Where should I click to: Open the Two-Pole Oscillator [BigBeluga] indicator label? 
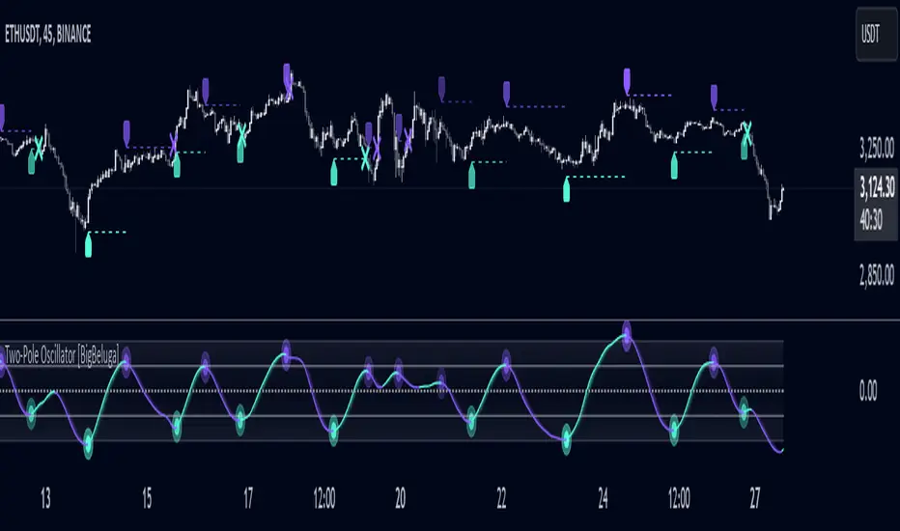pos(62,355)
